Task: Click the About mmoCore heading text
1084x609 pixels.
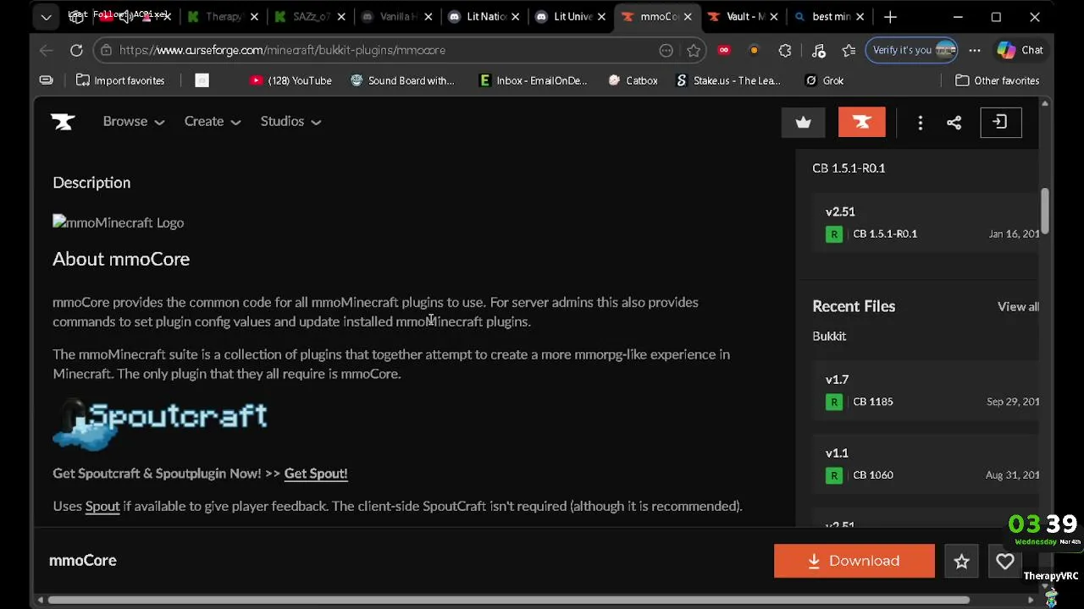Action: pos(121,260)
